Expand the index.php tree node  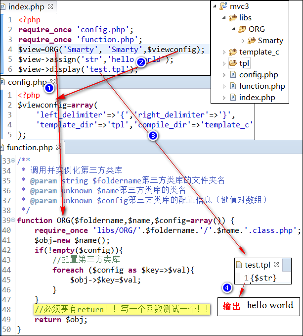point(224,98)
